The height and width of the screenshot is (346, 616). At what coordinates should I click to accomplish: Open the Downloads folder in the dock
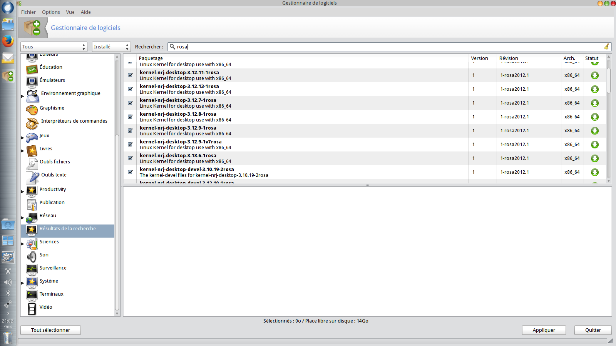tap(8, 224)
